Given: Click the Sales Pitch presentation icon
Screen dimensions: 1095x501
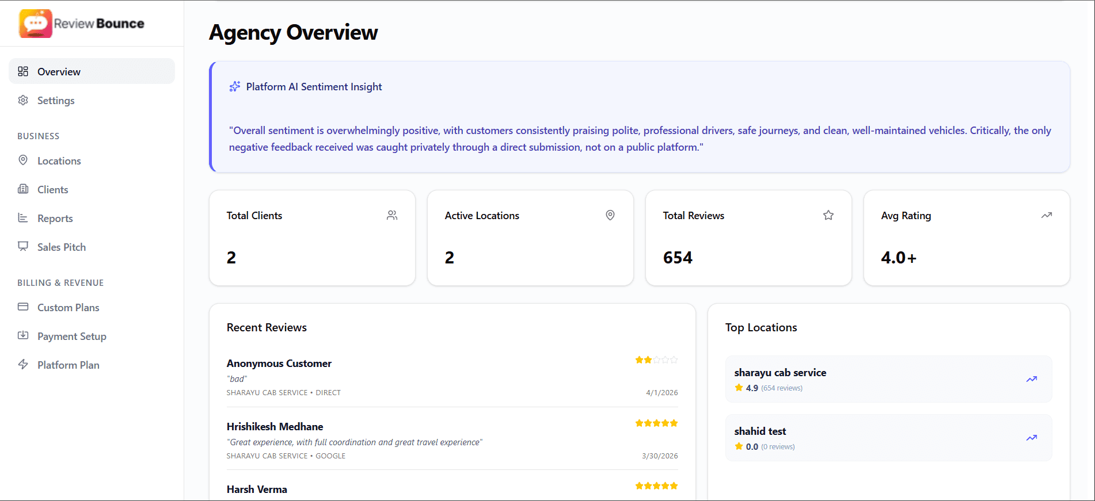Looking at the screenshot, I should click(23, 246).
